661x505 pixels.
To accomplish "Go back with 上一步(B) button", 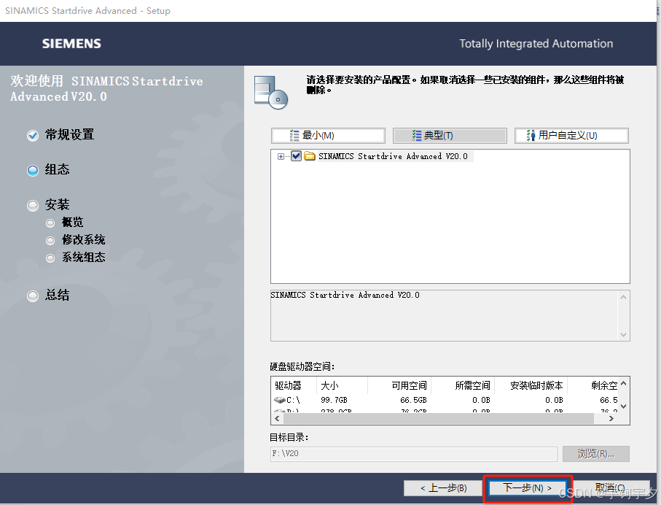I will (x=443, y=488).
